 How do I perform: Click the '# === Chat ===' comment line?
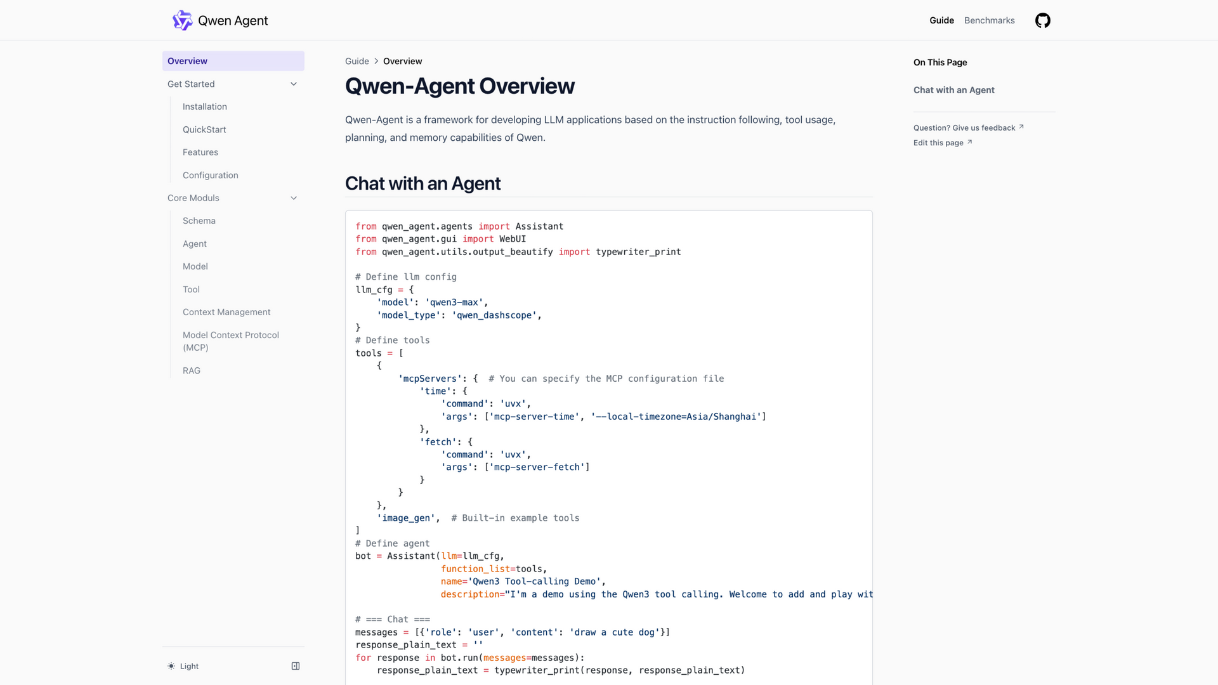click(393, 619)
